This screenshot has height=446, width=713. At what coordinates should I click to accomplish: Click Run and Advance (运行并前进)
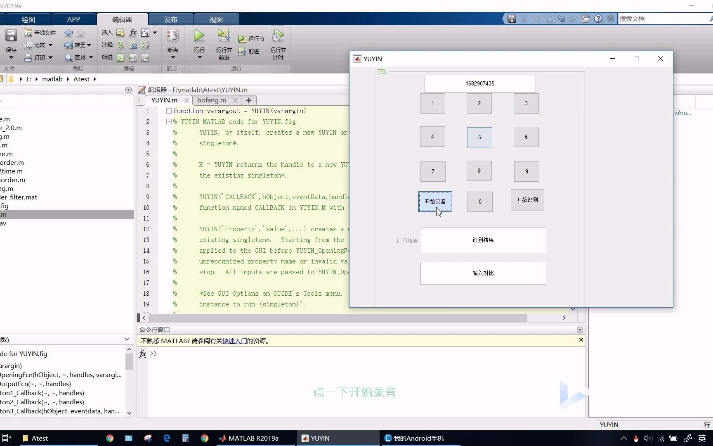coord(224,45)
